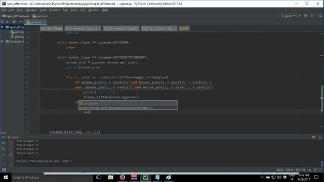Open Task View on the taskbar

[99, 177]
